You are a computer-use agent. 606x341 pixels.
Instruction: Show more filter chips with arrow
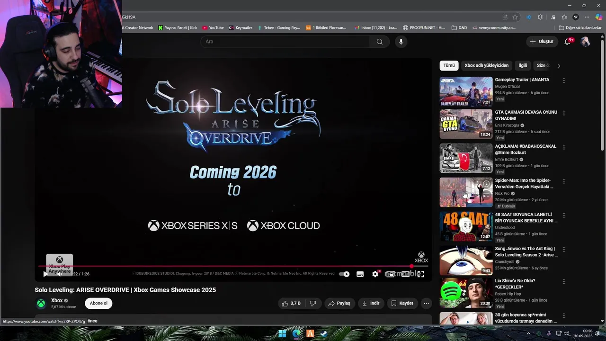[559, 66]
